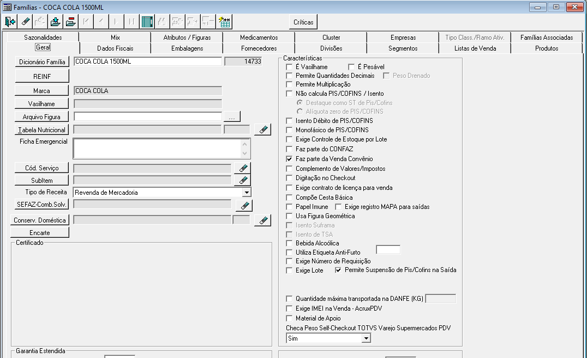The image size is (587, 358).
Task: Go to previous record navigation icon
Action: (101, 22)
